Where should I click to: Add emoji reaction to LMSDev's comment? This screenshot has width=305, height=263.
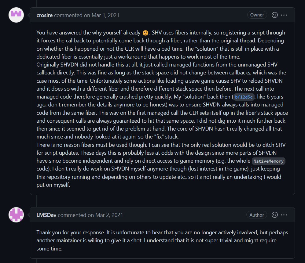point(275,215)
